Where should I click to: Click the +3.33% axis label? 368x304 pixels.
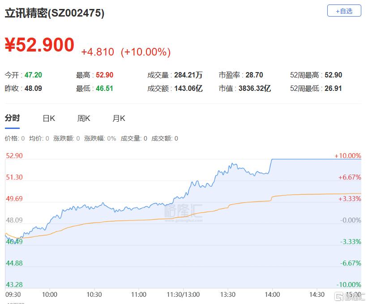[350, 199]
